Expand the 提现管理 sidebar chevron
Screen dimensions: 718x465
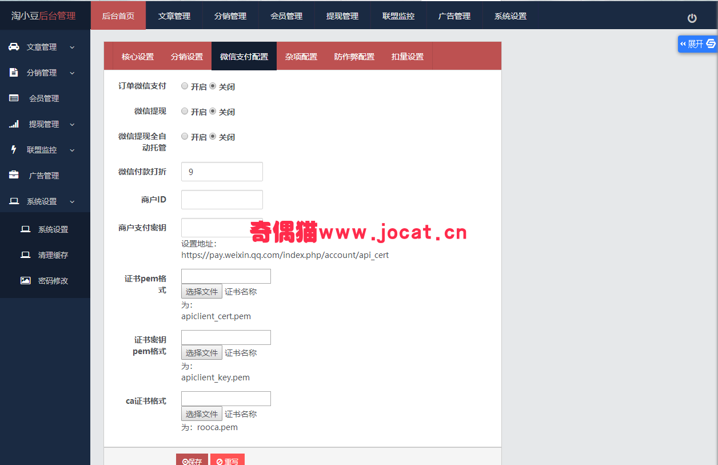pyautogui.click(x=72, y=125)
